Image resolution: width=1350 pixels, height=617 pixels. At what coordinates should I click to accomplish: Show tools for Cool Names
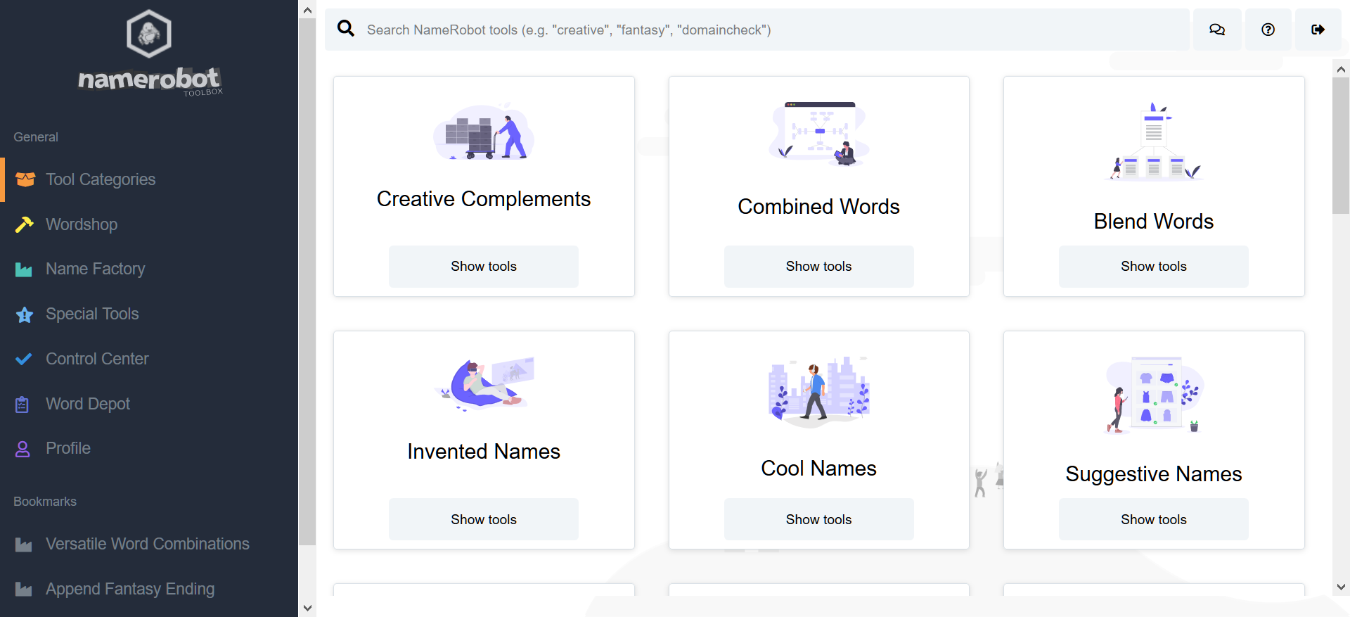(x=819, y=520)
